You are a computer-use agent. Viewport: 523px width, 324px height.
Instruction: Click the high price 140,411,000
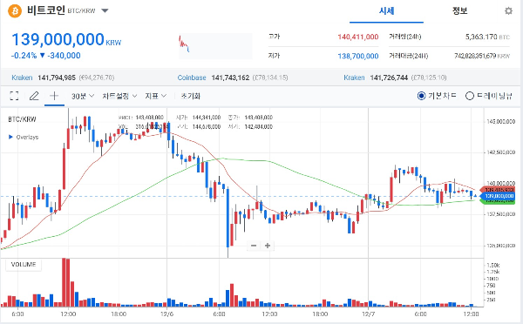358,37
